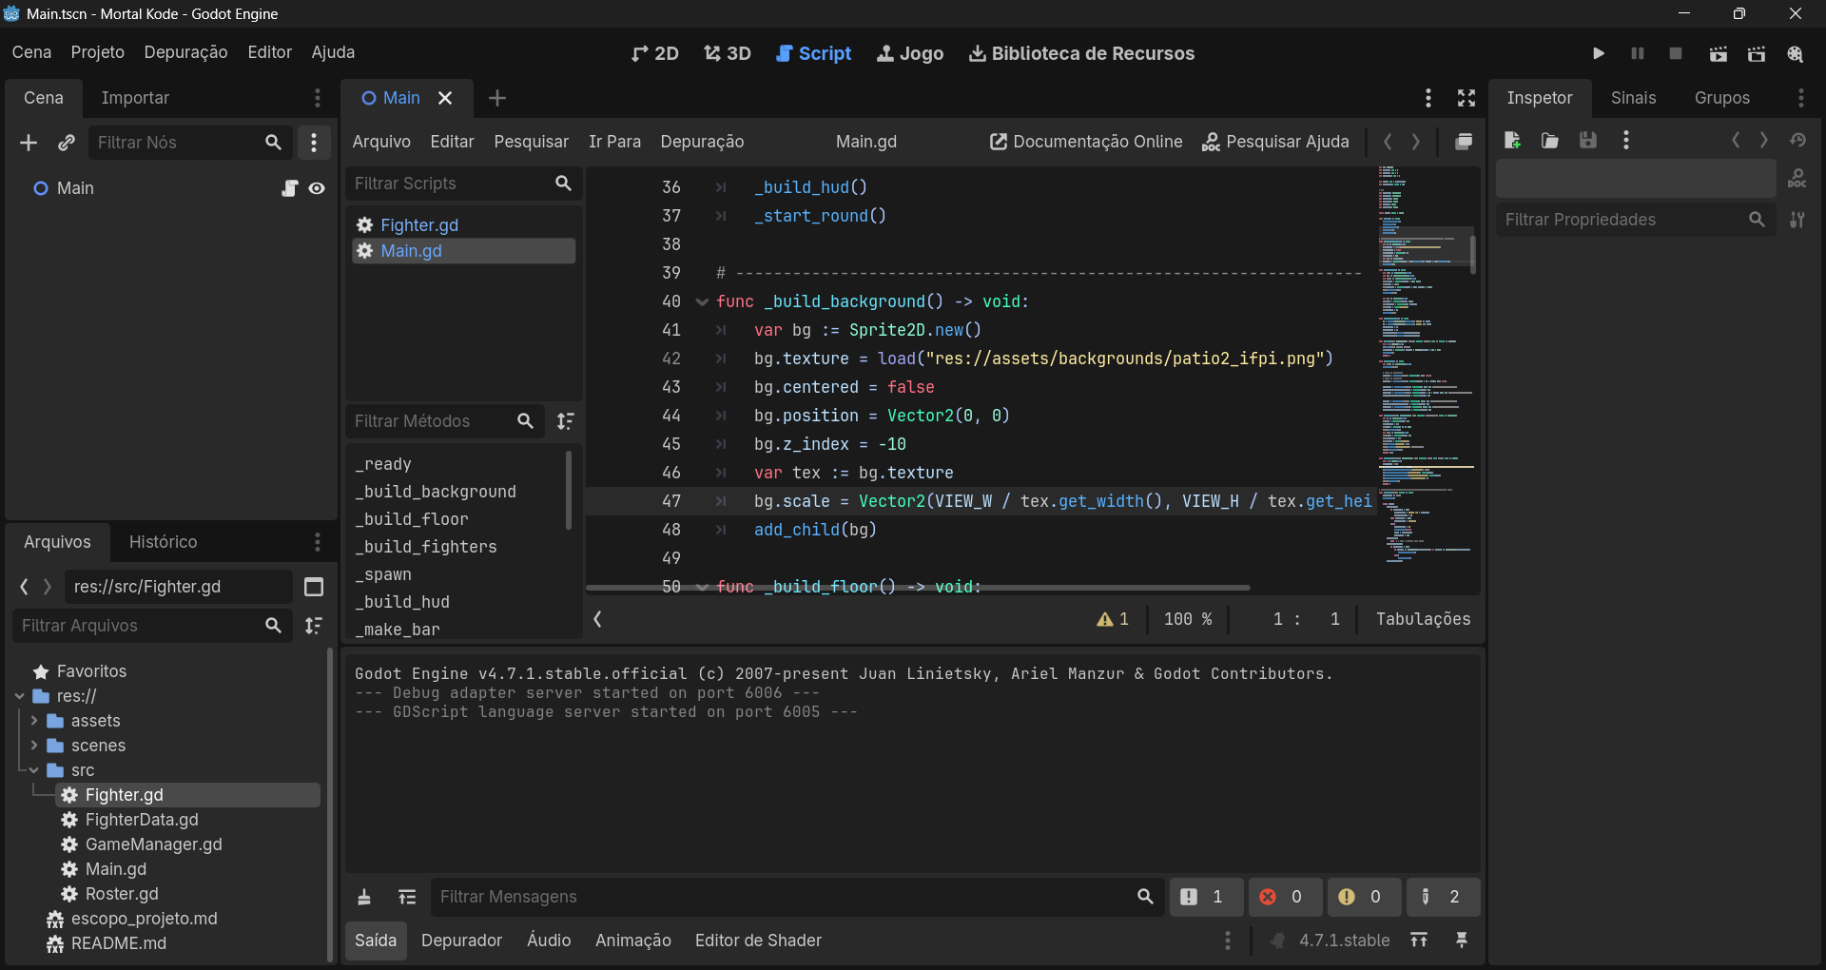Stop the running project
Viewport: 1826px width, 970px height.
1676,53
